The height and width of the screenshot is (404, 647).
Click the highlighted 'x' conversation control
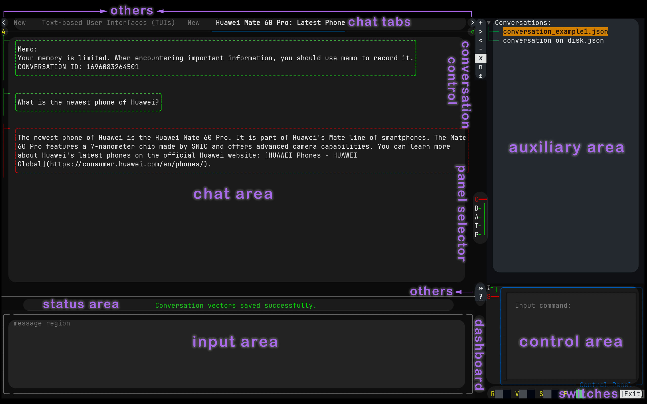point(480,58)
